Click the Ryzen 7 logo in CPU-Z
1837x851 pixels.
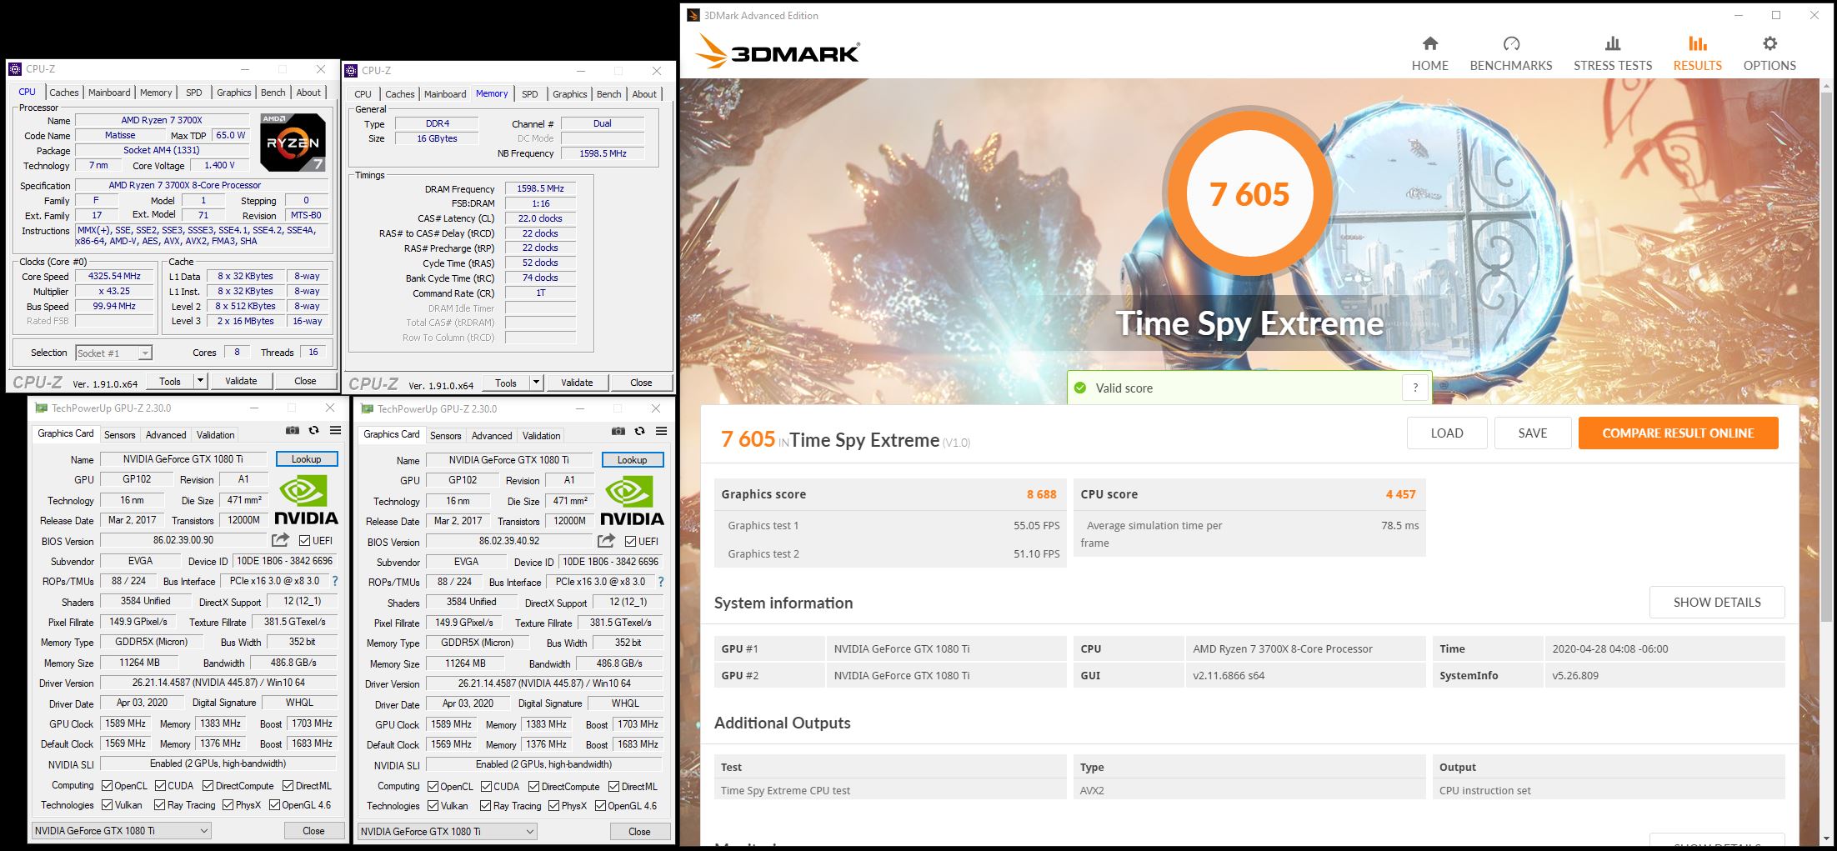point(292,142)
